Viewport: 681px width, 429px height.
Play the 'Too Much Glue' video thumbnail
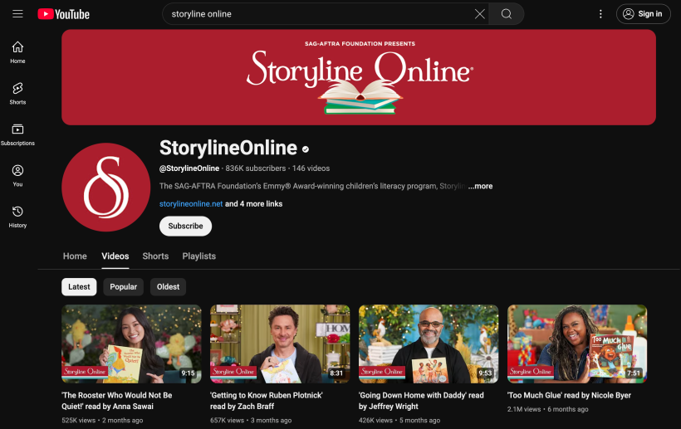(x=577, y=344)
